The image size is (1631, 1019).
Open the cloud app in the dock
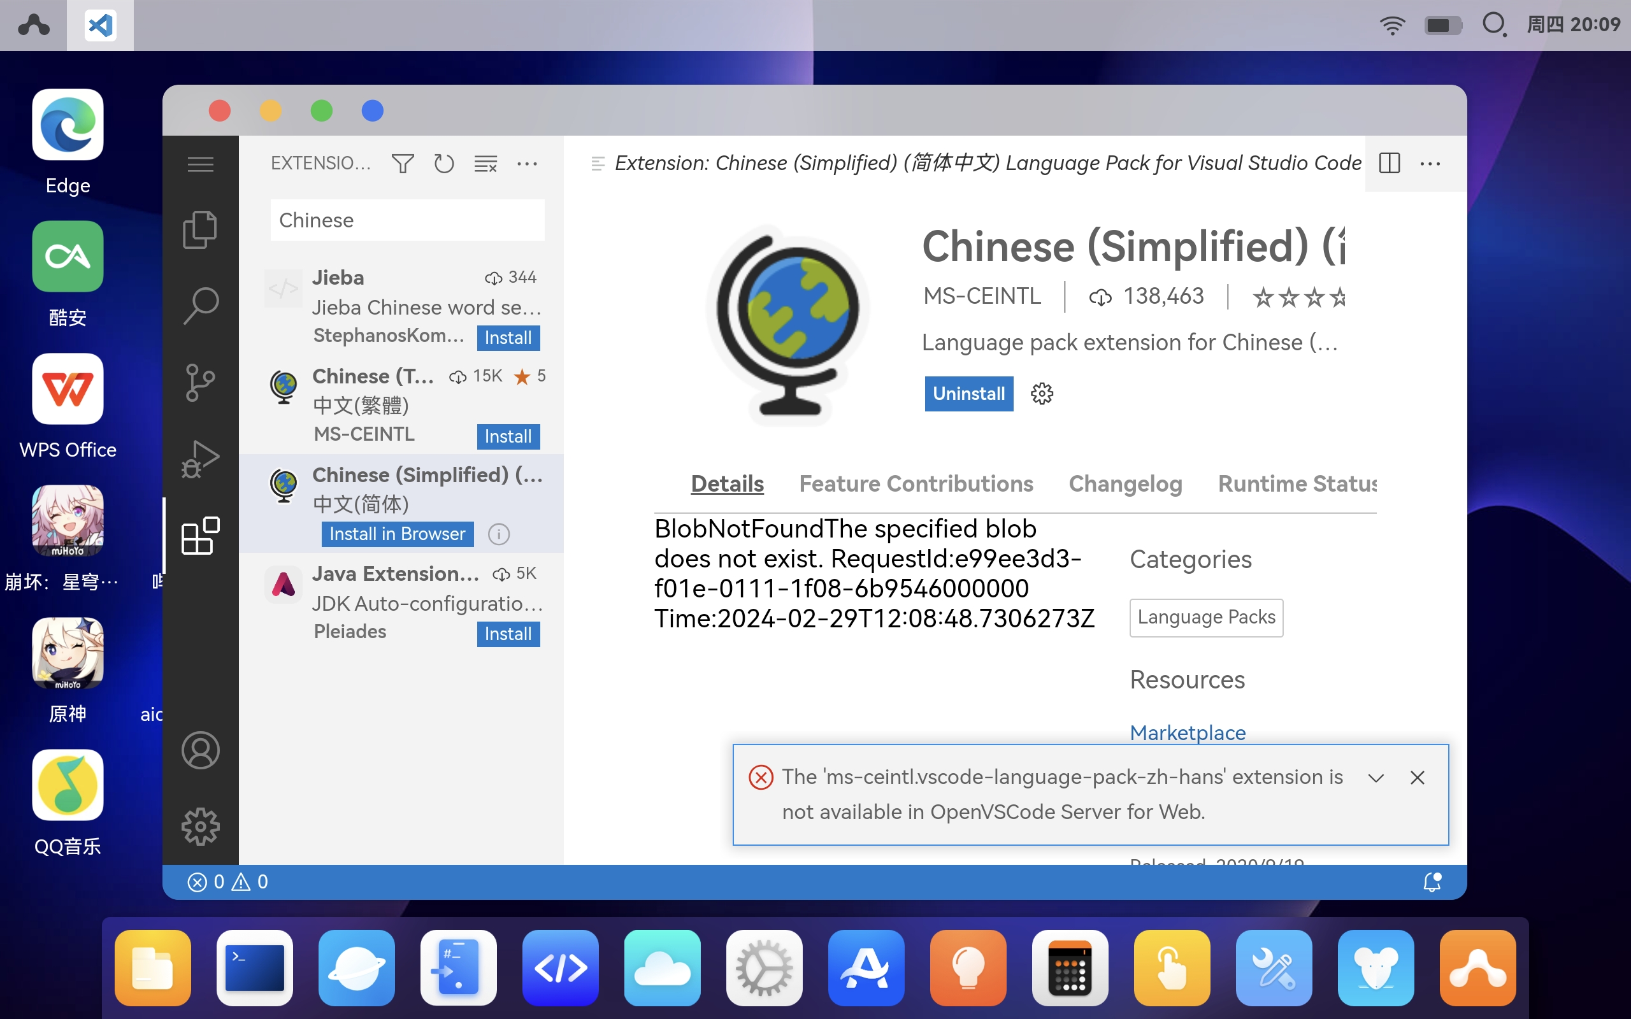point(663,968)
